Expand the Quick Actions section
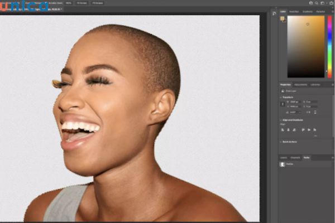The image size is (335, 223). point(281,142)
